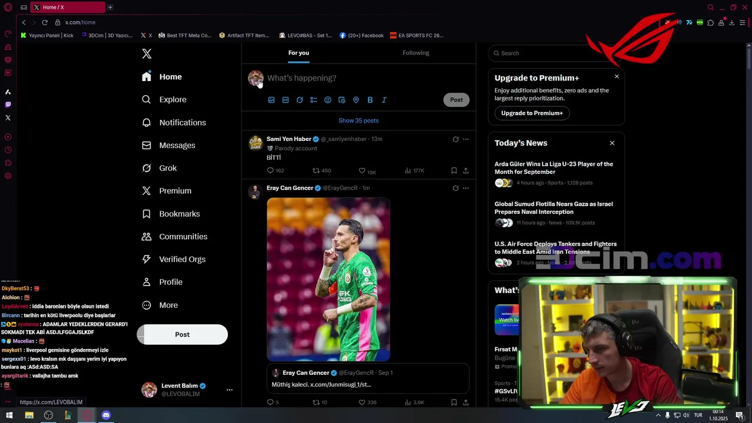This screenshot has height=423, width=752.
Task: Open a new browser tab
Action: coord(110,7)
